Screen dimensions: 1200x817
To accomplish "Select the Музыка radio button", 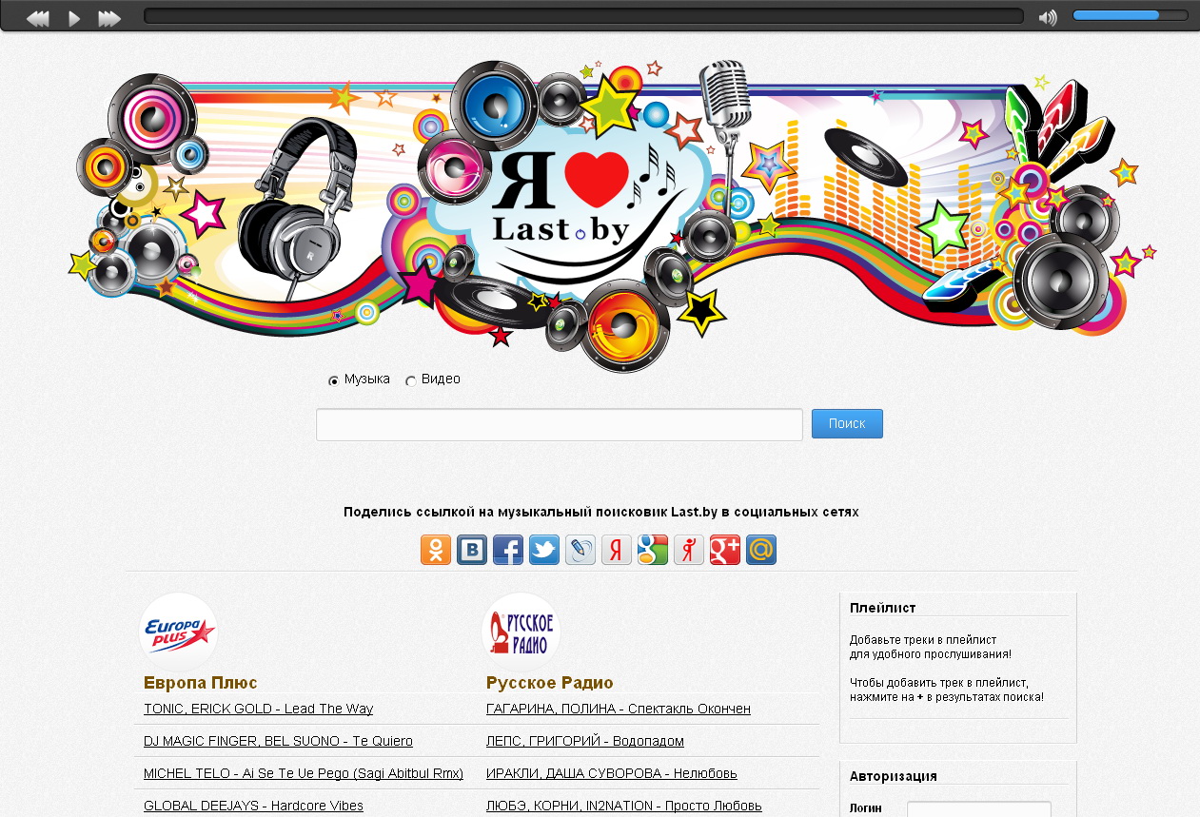I will click(x=333, y=380).
